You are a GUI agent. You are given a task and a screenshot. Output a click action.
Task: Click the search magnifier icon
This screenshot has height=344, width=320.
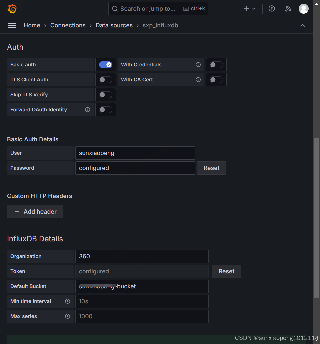115,9
